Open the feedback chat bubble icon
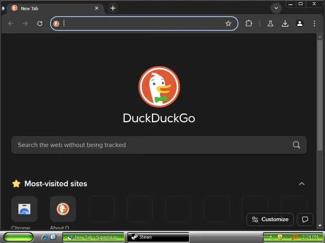 coord(305,219)
